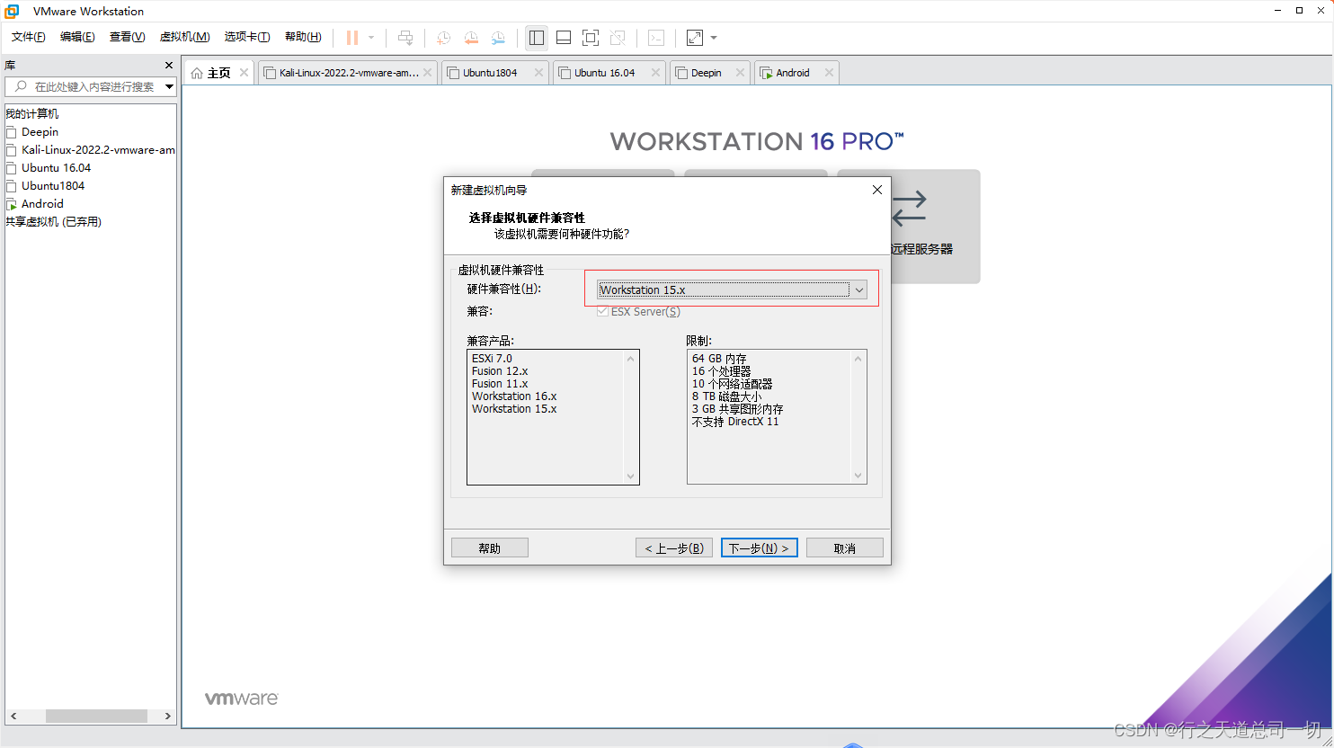Close the Ubuntu 16.04 tab
Image resolution: width=1334 pixels, height=748 pixels.
(x=655, y=73)
